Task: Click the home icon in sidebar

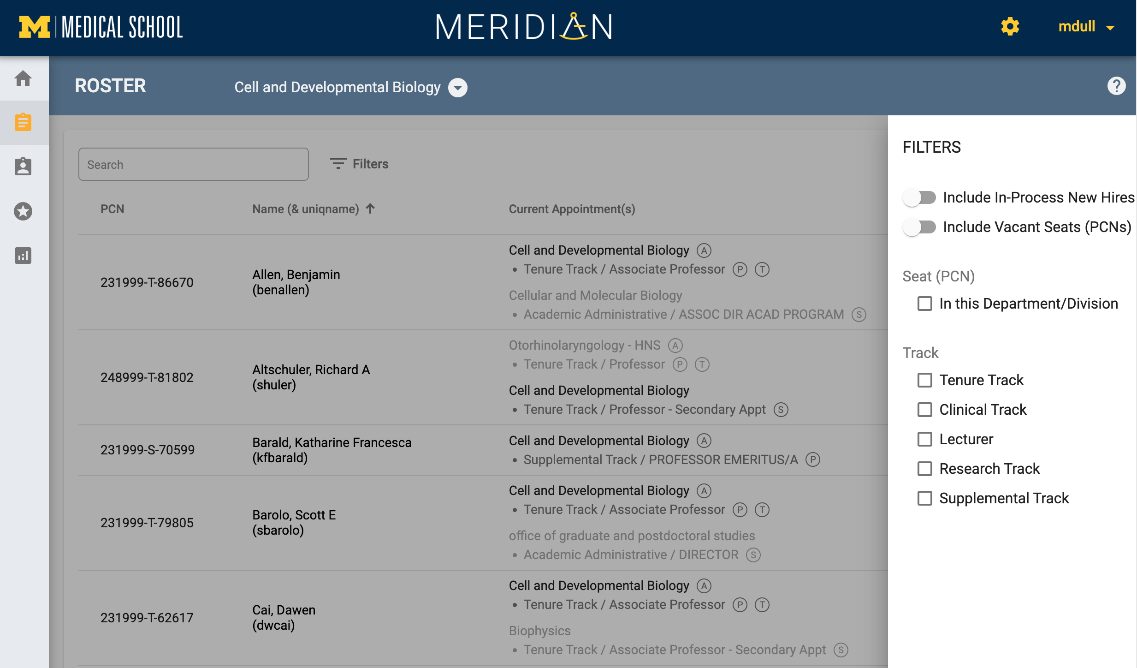Action: click(23, 78)
